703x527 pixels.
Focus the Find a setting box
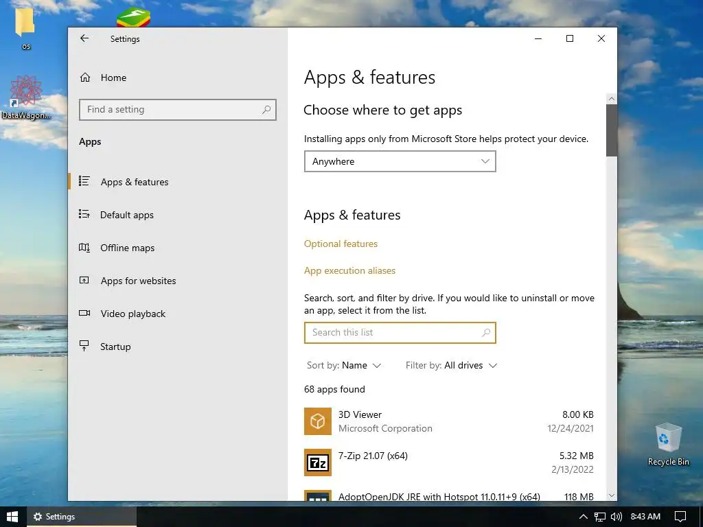point(178,110)
